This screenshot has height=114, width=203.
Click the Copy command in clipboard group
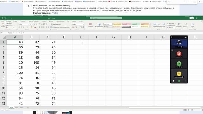click(x=9, y=26)
